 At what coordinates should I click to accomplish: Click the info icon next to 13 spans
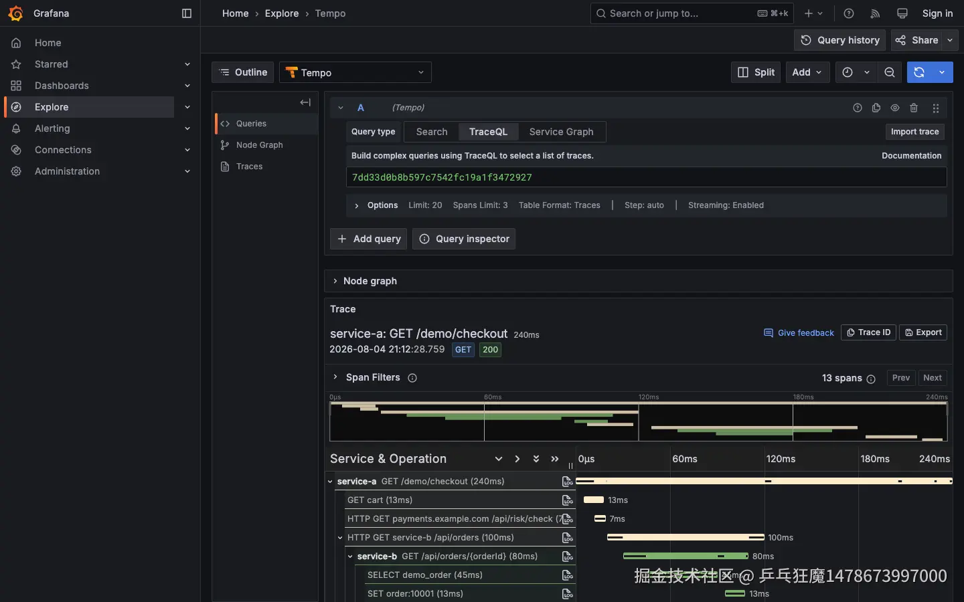pos(871,379)
